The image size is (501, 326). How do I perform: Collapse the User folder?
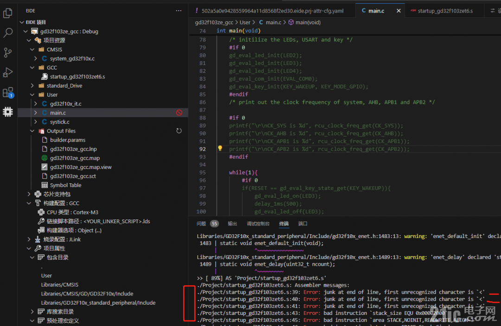coord(32,95)
